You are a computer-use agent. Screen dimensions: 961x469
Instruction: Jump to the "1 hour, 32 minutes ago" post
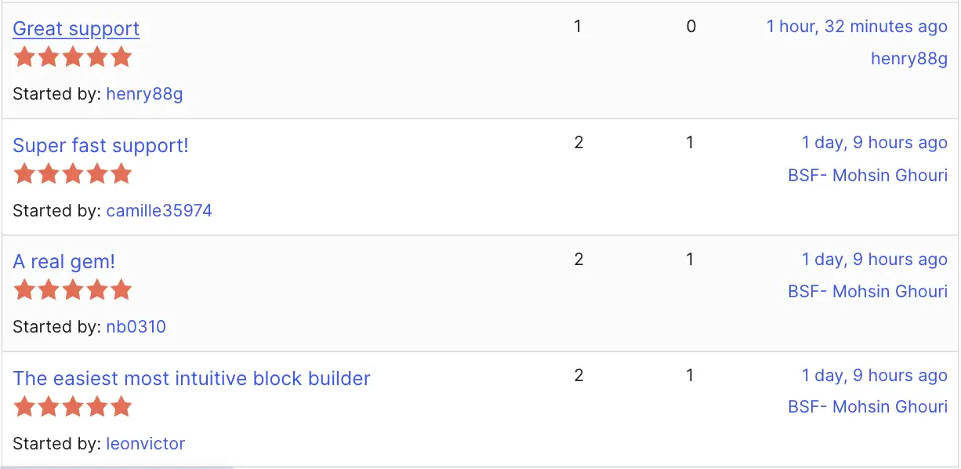(857, 27)
